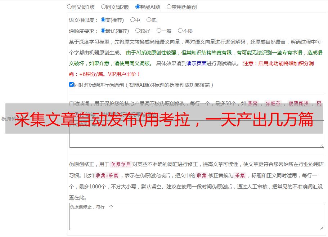328x237 pixels.
Task: Select the 同义词1版 radio option
Action: click(69, 7)
